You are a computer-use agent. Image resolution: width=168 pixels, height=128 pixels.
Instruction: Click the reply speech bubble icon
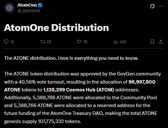[6, 42]
